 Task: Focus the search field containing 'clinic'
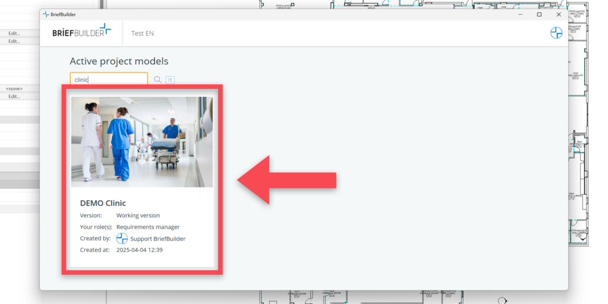[109, 80]
